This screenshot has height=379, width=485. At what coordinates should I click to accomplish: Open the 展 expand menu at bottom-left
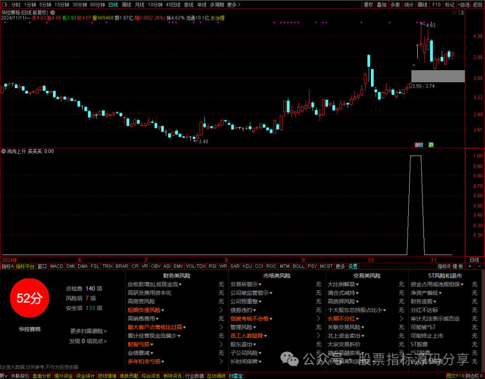[x=4, y=376]
